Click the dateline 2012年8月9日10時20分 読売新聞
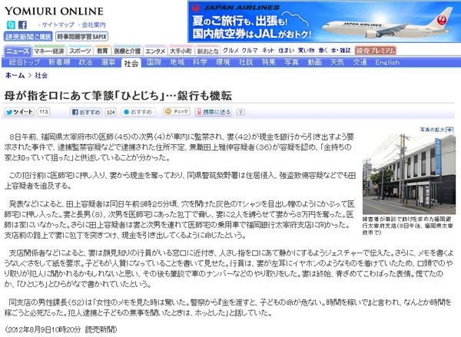The height and width of the screenshot is (337, 461). (x=61, y=329)
